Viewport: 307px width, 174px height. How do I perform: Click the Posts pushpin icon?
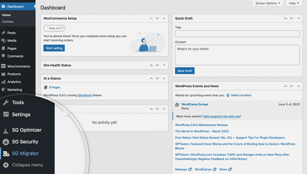pos(3,33)
